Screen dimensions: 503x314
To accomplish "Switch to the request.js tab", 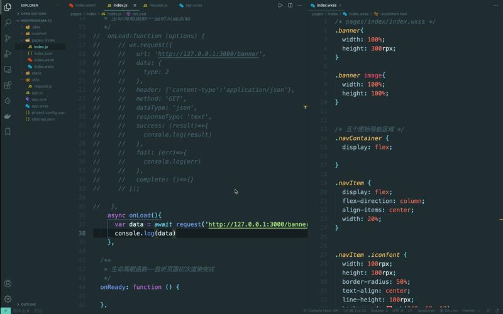I will (x=158, y=5).
